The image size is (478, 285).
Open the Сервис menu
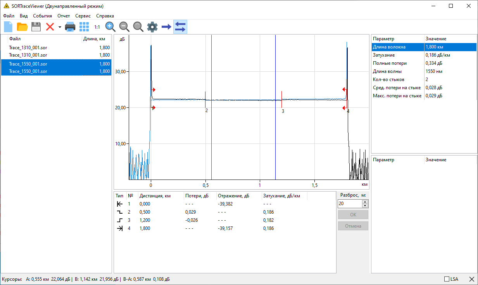point(83,16)
